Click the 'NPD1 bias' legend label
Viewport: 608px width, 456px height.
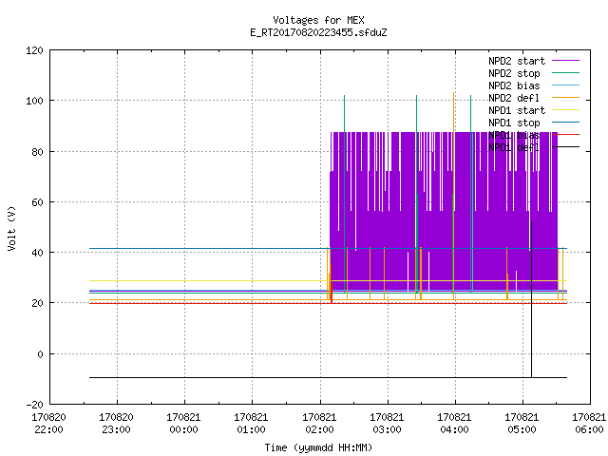coord(514,135)
